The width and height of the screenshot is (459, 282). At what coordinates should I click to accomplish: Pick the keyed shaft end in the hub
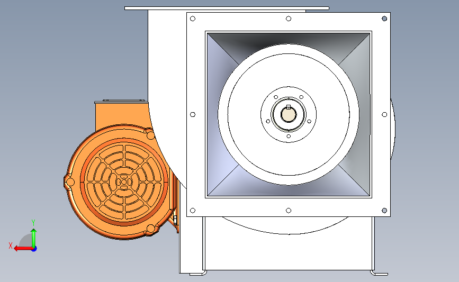pos(289,114)
